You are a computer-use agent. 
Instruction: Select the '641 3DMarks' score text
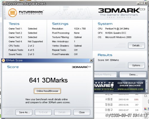48,80
